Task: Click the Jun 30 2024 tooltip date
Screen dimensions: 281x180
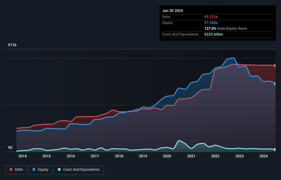Action: pyautogui.click(x=173, y=11)
